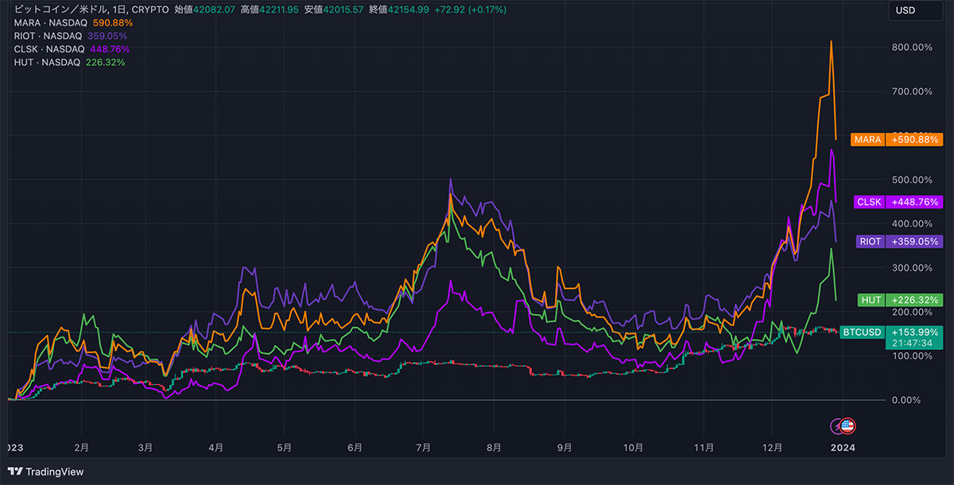Image resolution: width=954 pixels, height=485 pixels.
Task: Click the 7月 time axis label
Action: tap(424, 448)
